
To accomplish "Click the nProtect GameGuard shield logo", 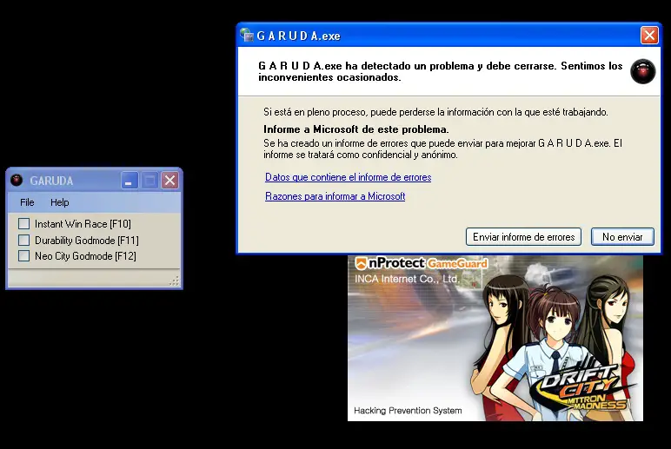I will coord(361,263).
